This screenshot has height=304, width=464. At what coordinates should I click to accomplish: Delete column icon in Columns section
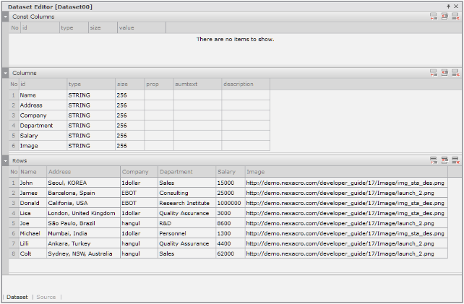455,73
